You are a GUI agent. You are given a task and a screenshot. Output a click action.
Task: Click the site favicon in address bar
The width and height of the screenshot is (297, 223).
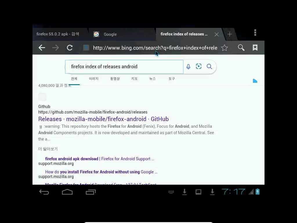click(86, 48)
